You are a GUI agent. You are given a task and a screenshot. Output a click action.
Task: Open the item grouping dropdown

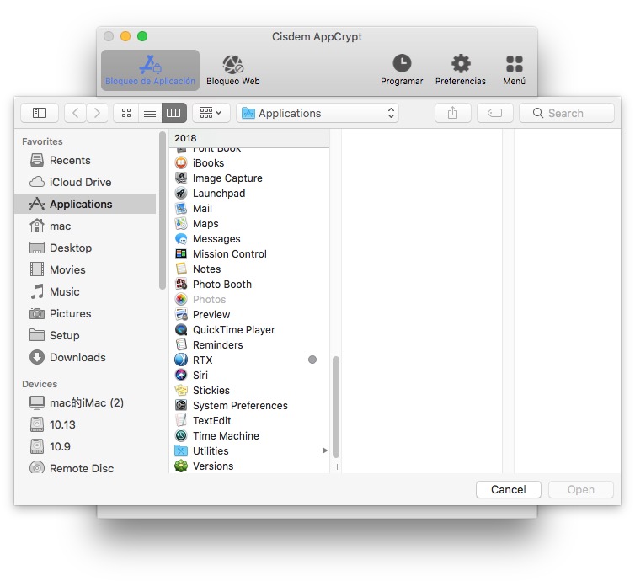point(211,113)
